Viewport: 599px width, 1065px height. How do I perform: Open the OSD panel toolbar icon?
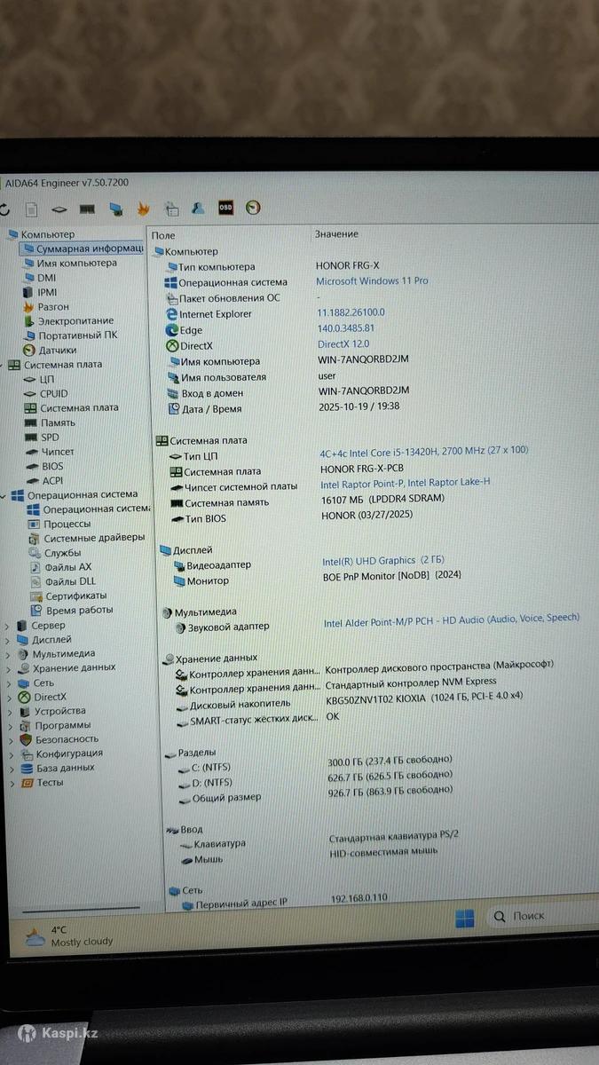pos(225,208)
